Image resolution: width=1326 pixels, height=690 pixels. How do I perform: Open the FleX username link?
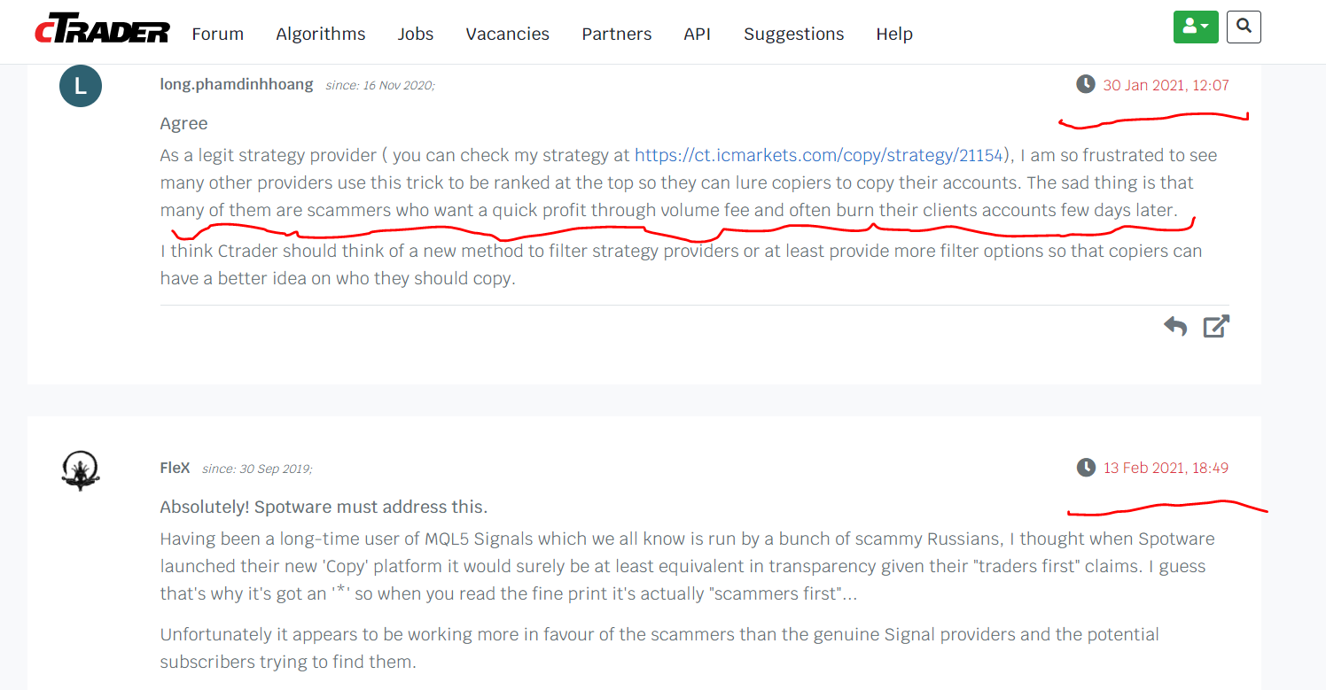click(x=175, y=468)
